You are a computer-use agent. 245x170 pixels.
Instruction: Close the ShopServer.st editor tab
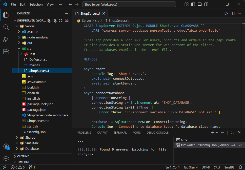click(x=104, y=14)
